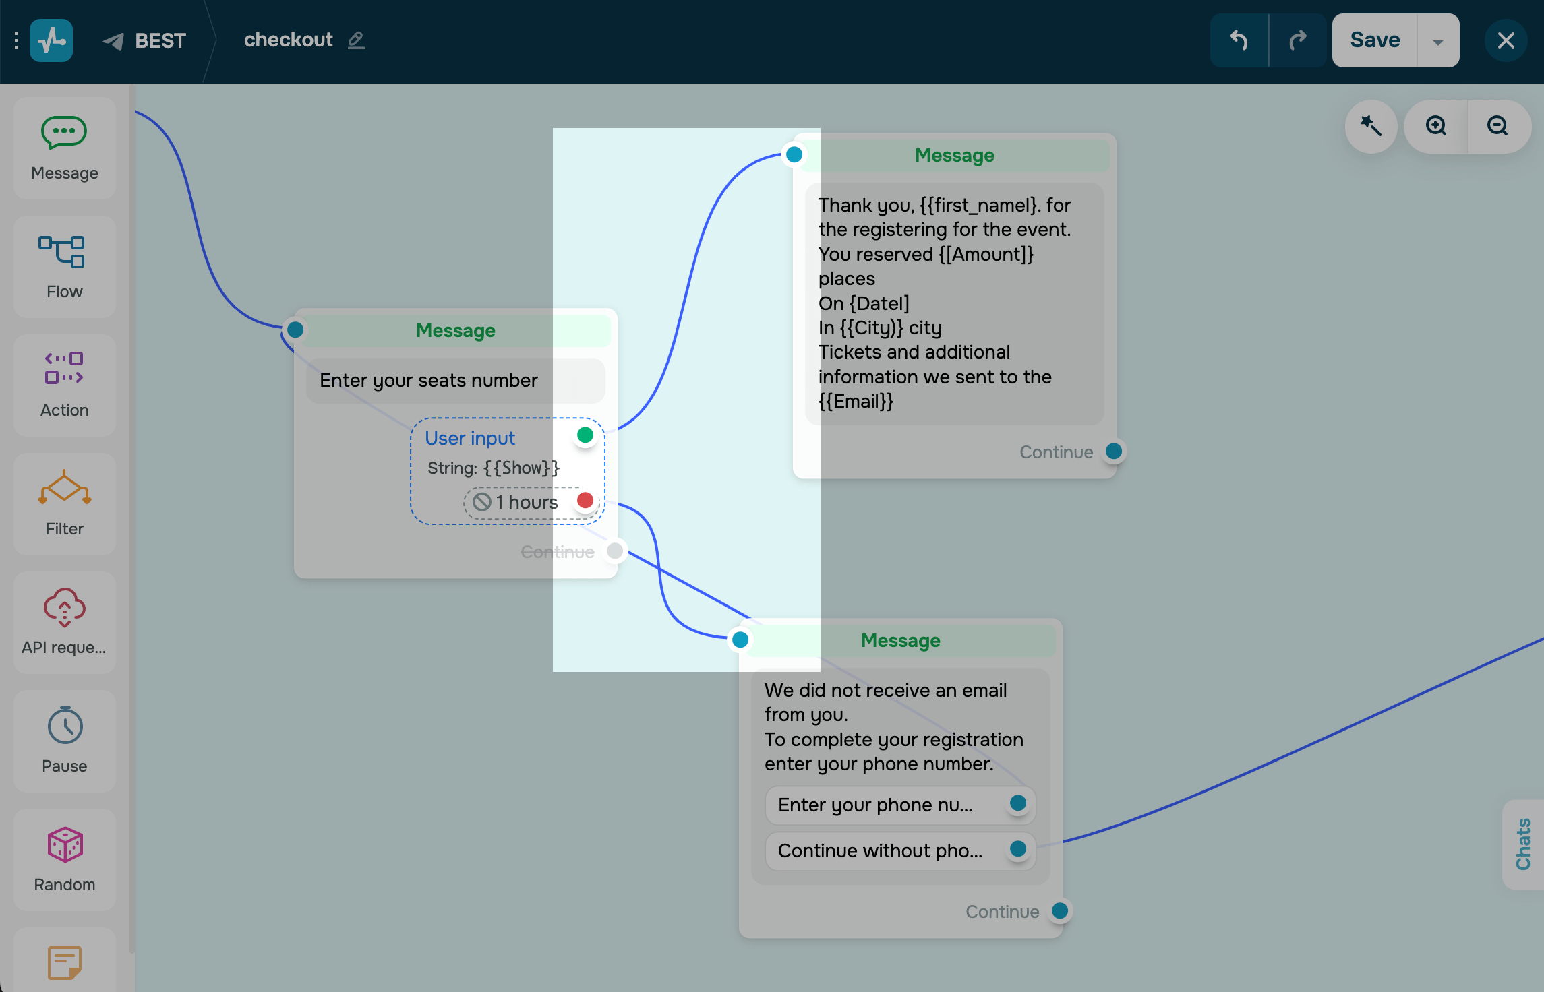The height and width of the screenshot is (992, 1544).
Task: Select the Message block in sidebar
Action: 64,148
